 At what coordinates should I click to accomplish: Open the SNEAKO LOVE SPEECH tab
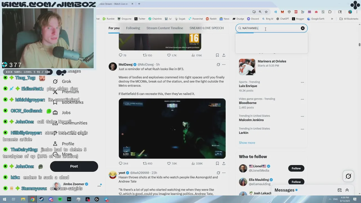click(206, 28)
